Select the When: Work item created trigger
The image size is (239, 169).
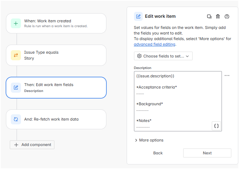pos(61,23)
